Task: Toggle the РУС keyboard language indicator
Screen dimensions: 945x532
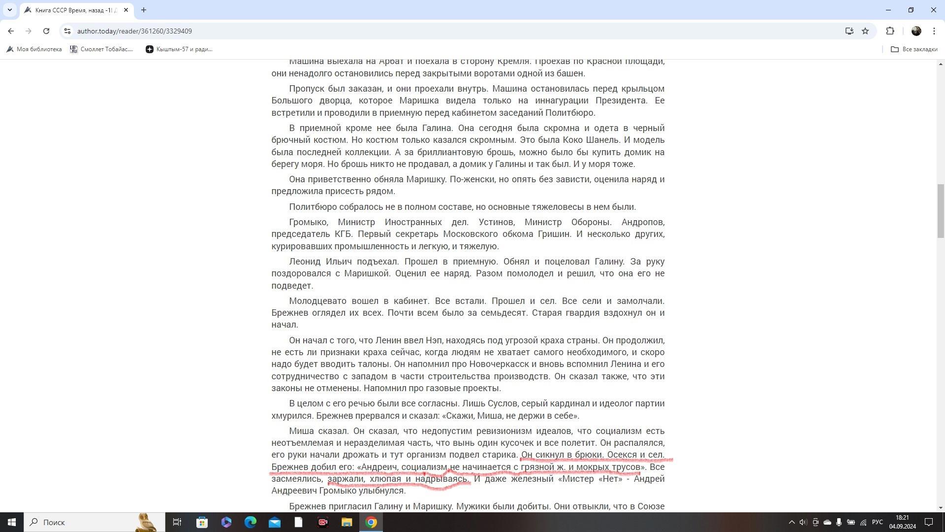Action: coord(877,522)
